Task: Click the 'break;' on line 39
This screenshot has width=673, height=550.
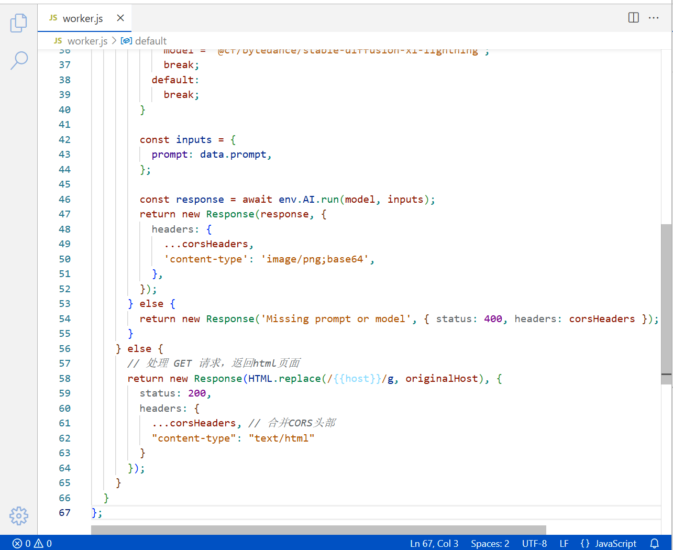Action: (181, 95)
